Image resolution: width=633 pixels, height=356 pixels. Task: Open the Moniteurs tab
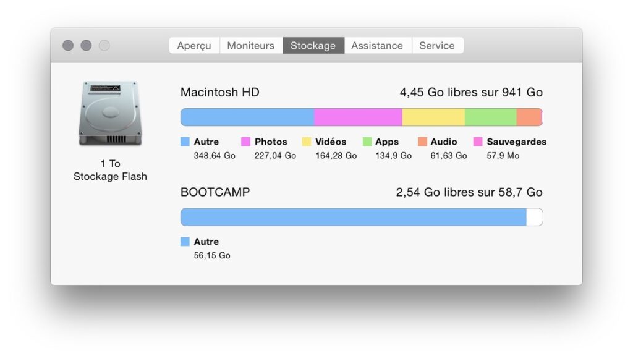251,45
